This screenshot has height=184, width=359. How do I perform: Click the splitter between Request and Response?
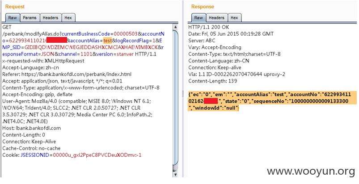[183, 94]
